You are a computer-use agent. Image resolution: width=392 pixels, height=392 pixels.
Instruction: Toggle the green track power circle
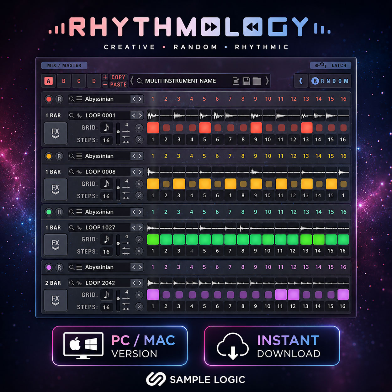click(49, 212)
